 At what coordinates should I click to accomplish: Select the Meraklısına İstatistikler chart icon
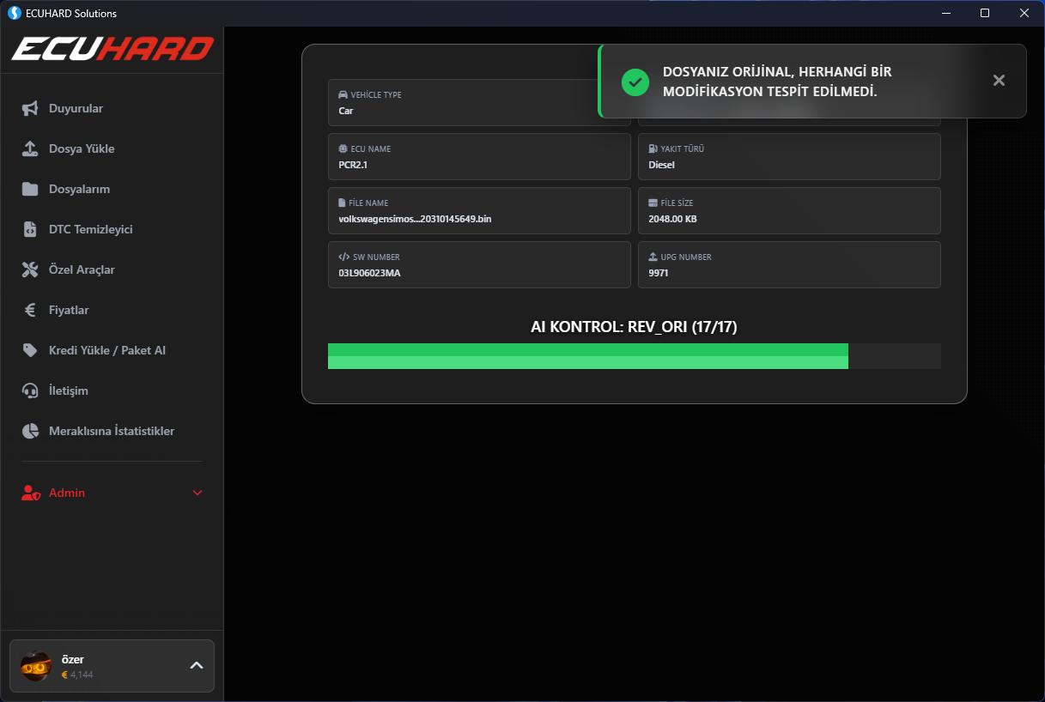tap(30, 431)
